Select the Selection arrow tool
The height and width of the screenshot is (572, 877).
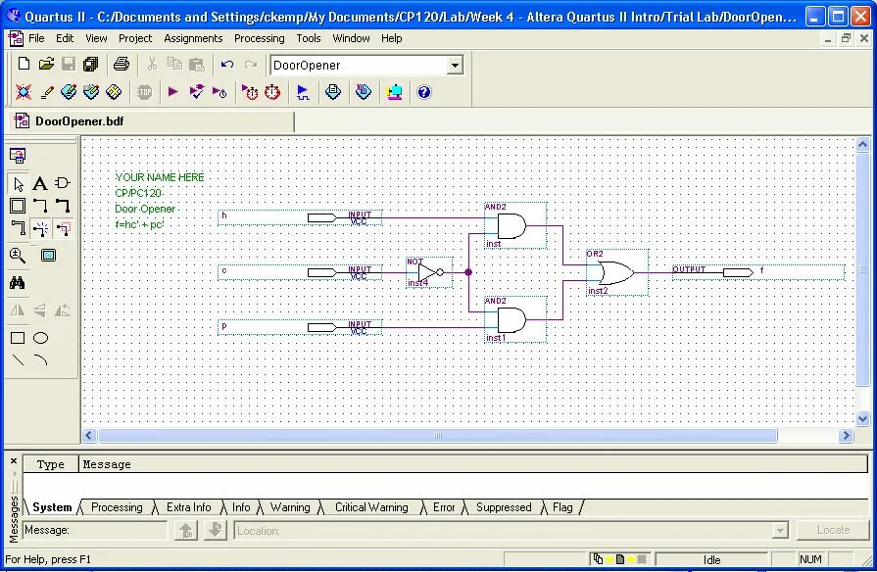(x=17, y=183)
